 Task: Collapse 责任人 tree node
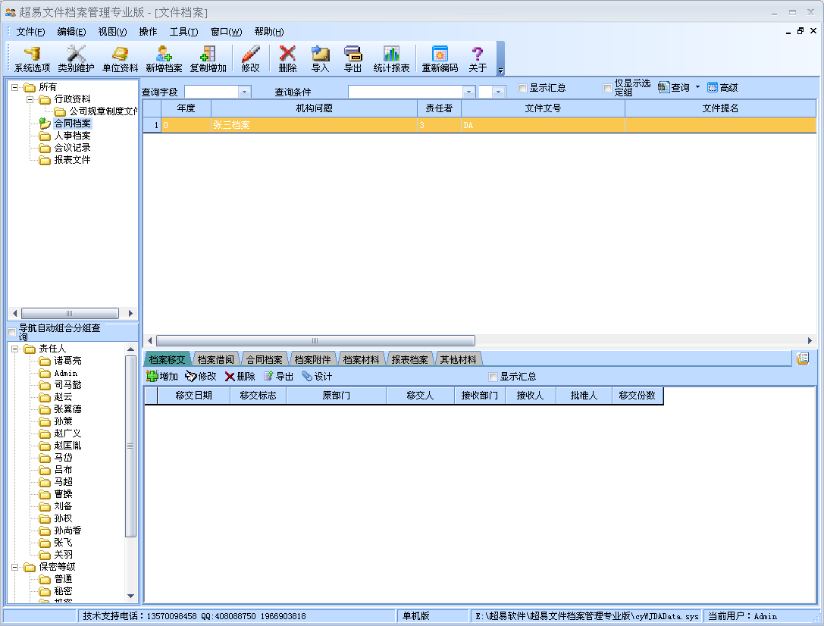click(14, 349)
